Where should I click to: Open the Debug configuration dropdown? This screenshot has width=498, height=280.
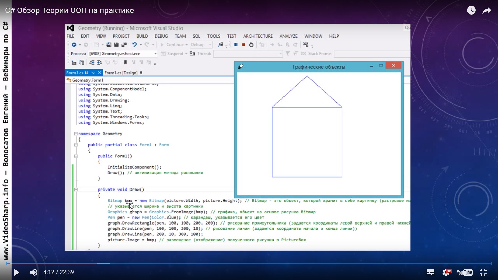201,45
